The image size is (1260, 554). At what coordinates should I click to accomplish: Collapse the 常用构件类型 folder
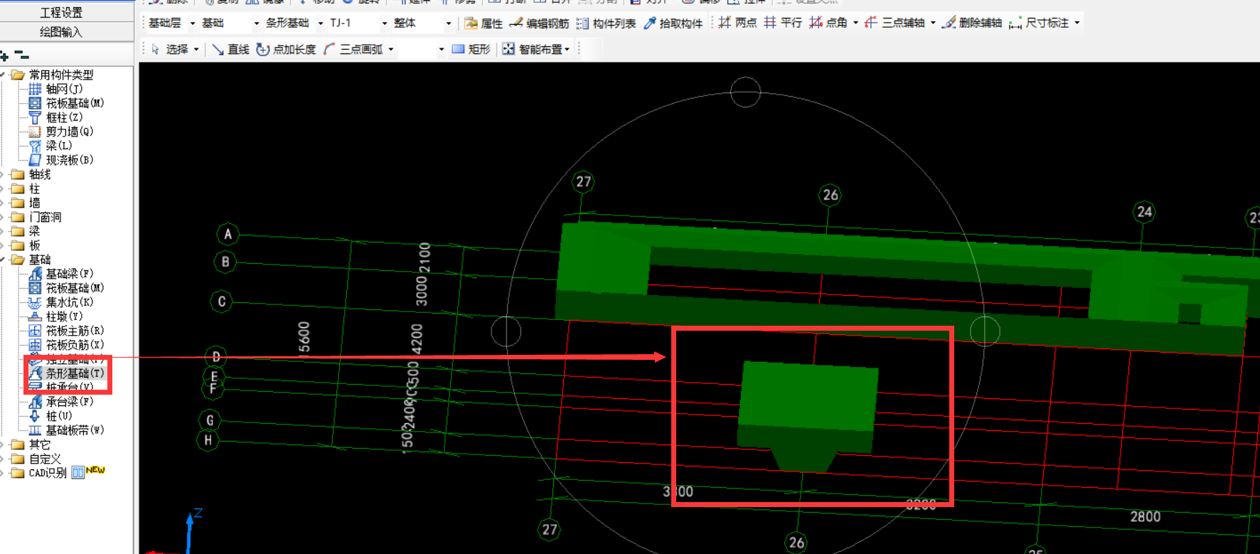coord(3,75)
